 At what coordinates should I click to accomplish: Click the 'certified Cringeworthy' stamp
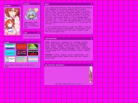point(10,53)
